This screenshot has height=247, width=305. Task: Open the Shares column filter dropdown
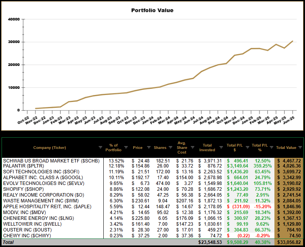coord(170,147)
